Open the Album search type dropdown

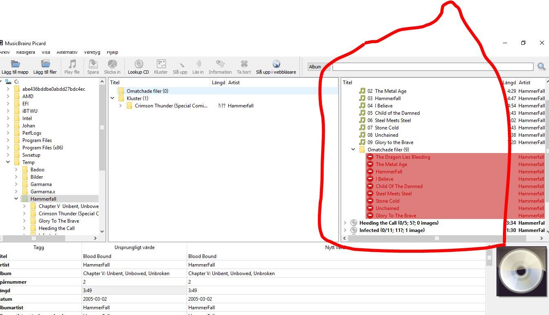tap(319, 67)
